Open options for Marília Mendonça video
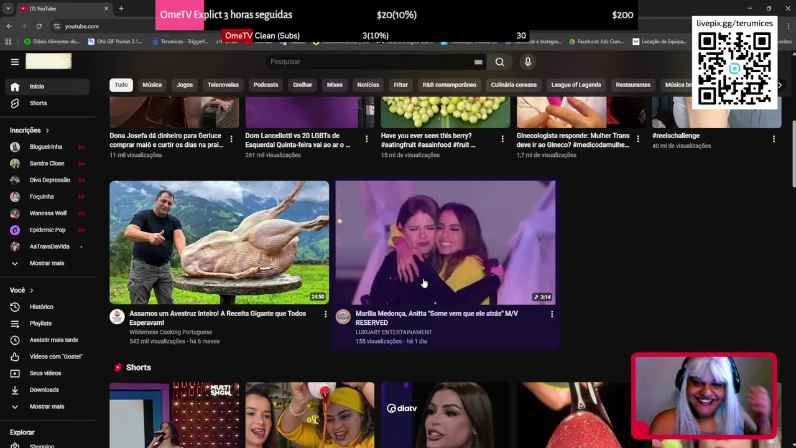The height and width of the screenshot is (448, 796). point(552,314)
